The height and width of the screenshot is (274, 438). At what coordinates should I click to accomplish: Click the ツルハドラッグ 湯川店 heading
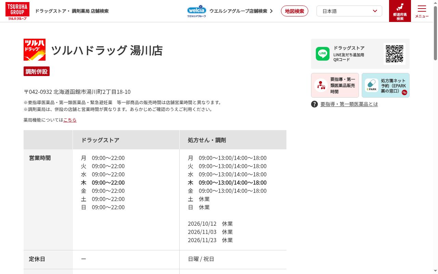point(107,50)
